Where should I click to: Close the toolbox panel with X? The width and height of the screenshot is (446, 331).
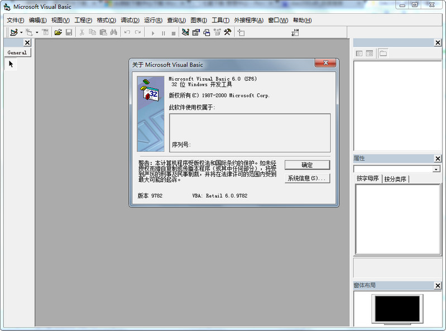(x=27, y=42)
